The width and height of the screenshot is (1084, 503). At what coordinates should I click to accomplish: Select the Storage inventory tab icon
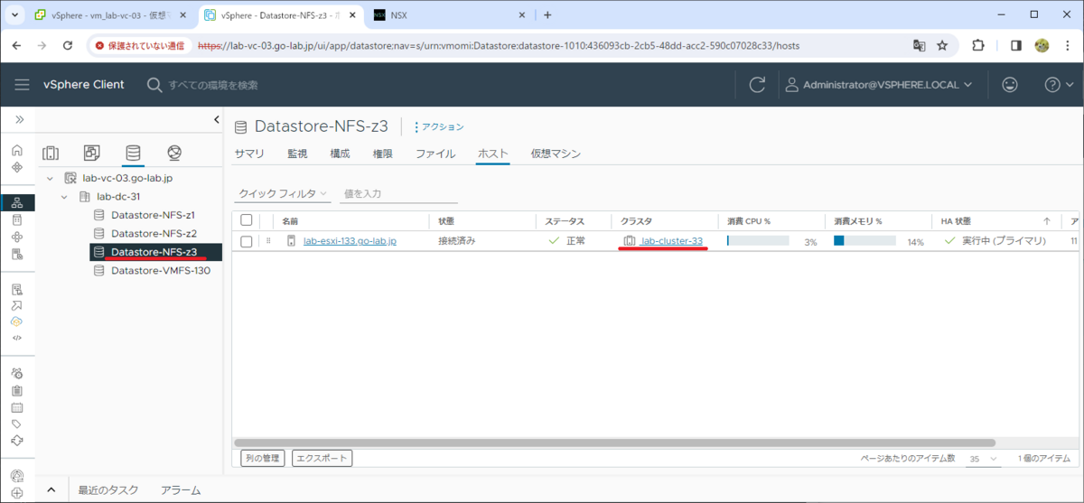(x=133, y=153)
